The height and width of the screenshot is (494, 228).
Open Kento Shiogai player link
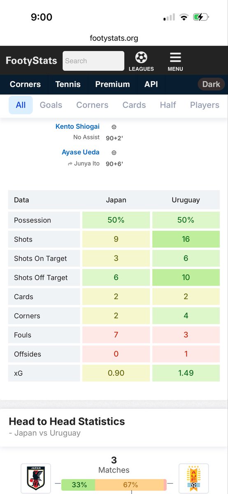click(77, 126)
